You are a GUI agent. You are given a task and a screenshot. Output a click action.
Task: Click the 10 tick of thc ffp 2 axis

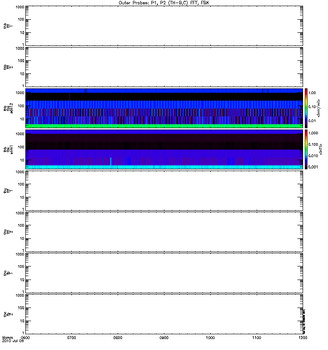(x=22, y=321)
